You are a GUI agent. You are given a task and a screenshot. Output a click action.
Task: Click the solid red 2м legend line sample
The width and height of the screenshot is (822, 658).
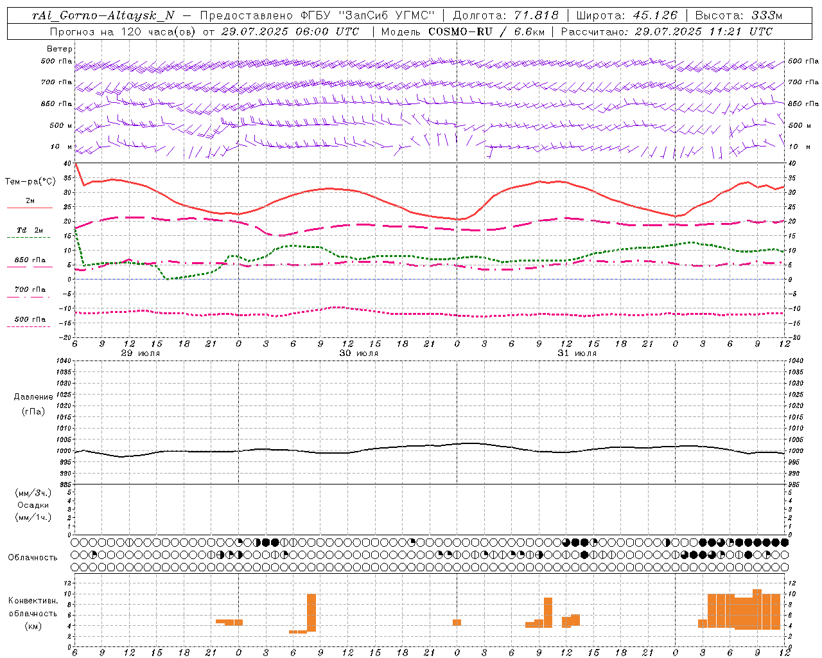[30, 208]
